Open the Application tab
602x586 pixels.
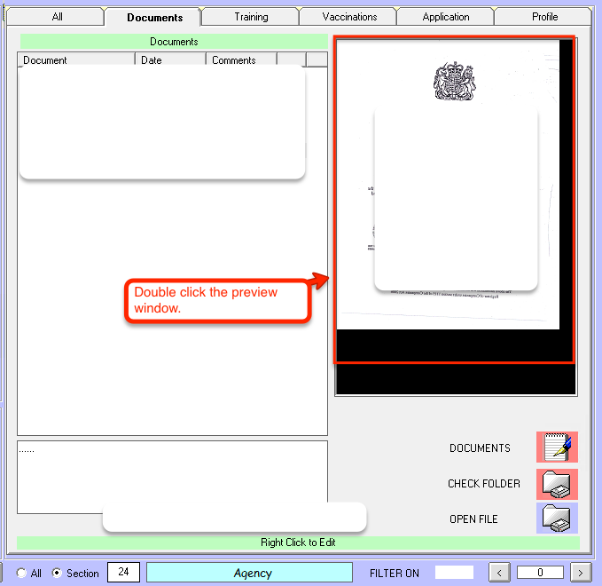coord(446,17)
